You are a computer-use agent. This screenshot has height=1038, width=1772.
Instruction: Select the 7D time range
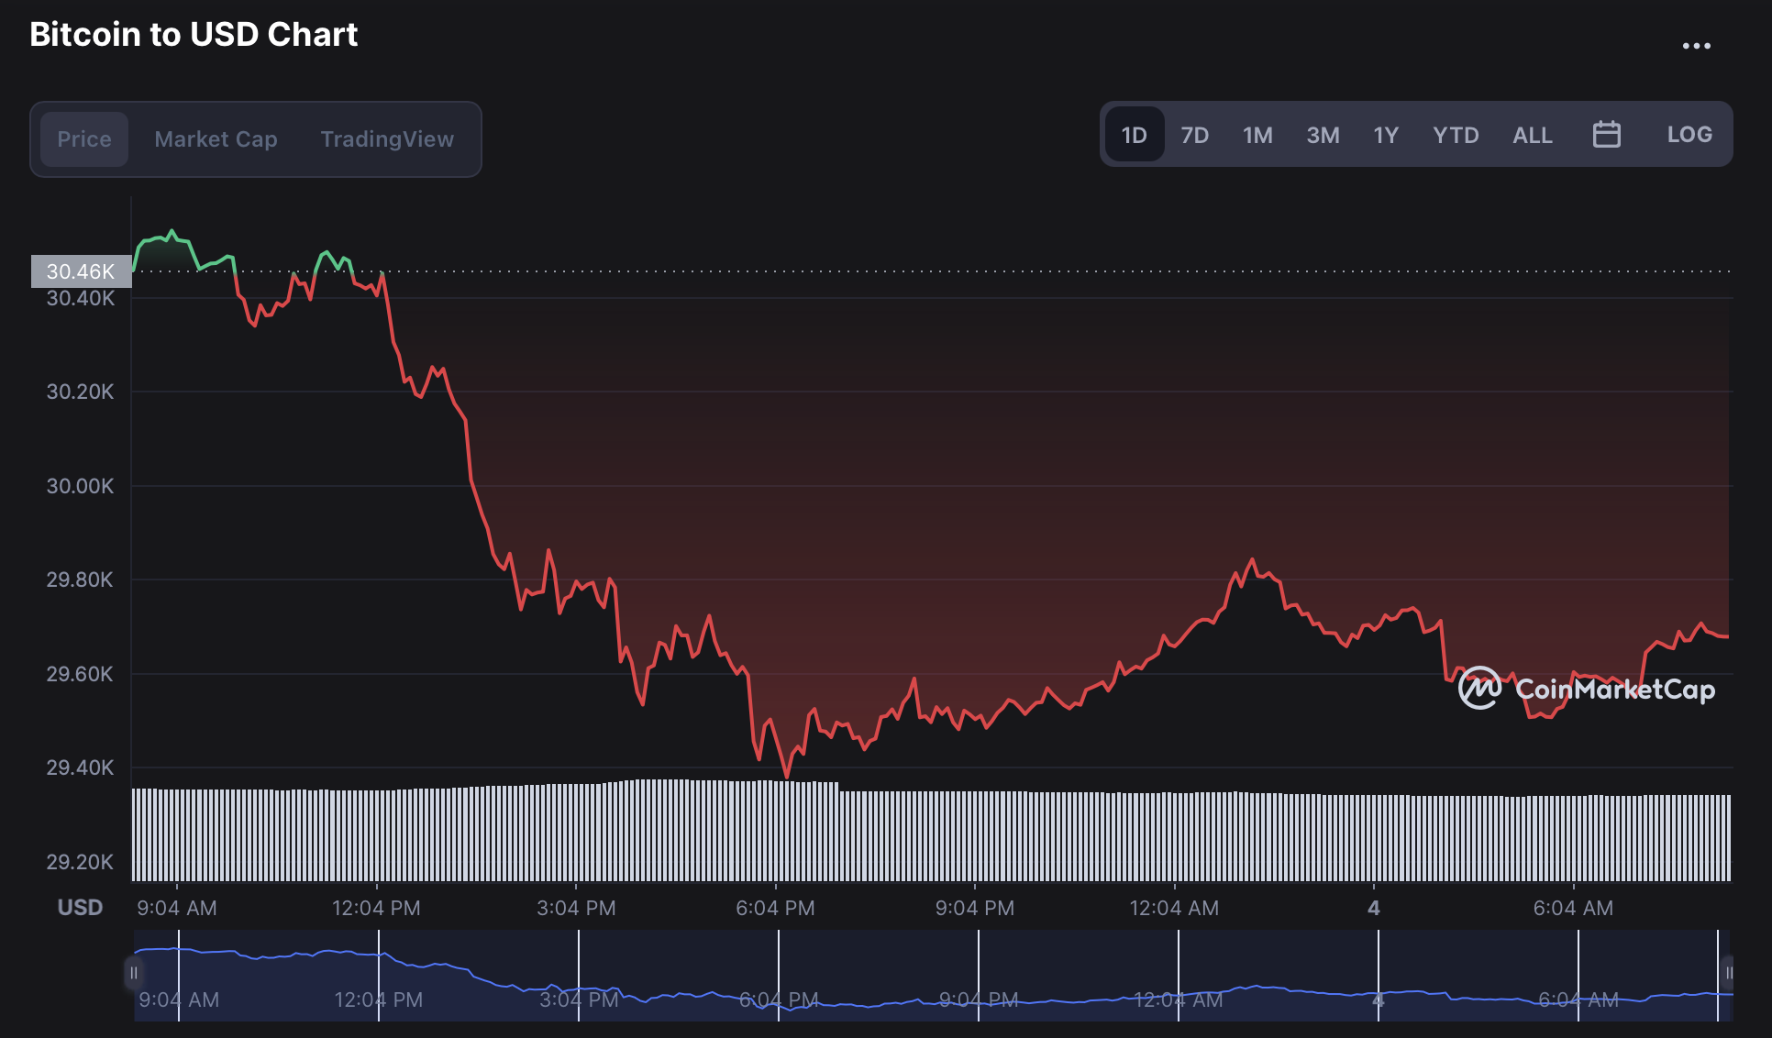tap(1194, 135)
